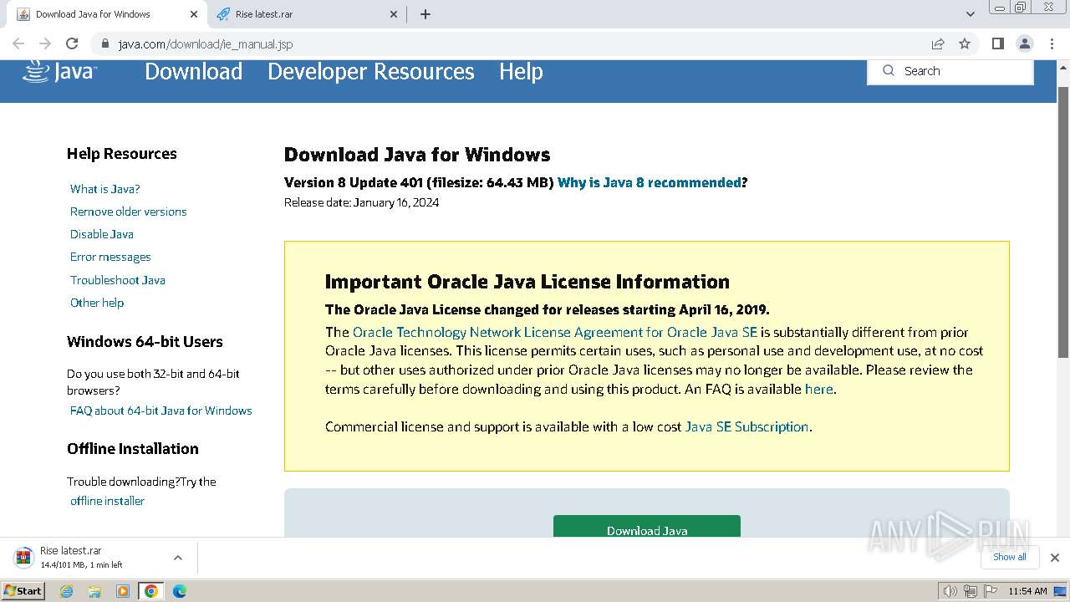
Task: Click the Search input field
Action: click(x=950, y=71)
